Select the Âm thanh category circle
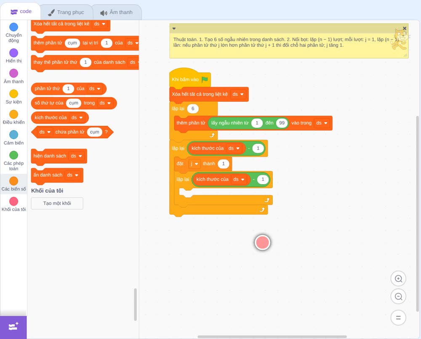 [x=14, y=73]
